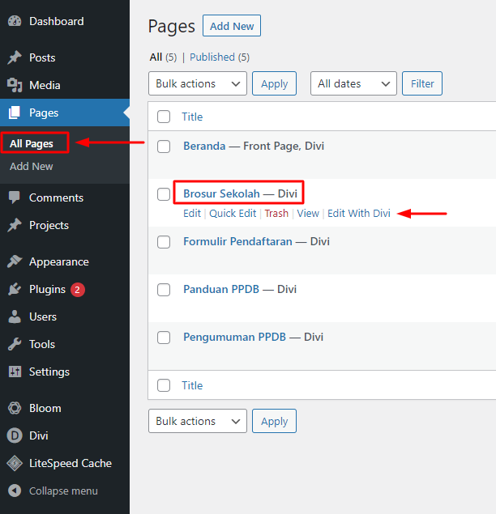Open the Media menu item
496x514 pixels.
[65, 85]
